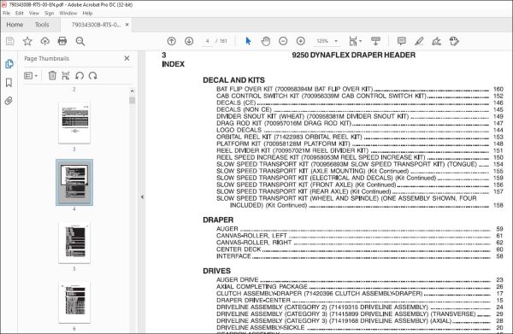
Task: Zoom in with plus button
Action: click(x=301, y=41)
